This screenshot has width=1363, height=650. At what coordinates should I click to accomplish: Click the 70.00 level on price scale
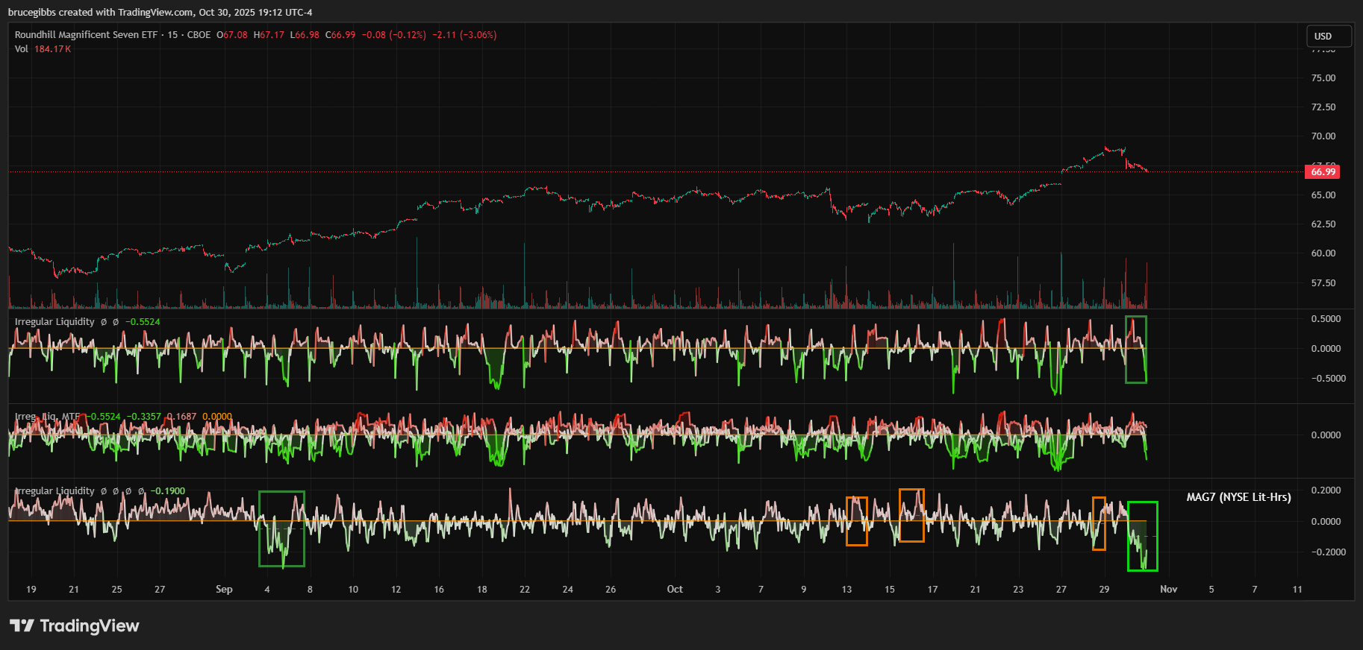[1323, 136]
